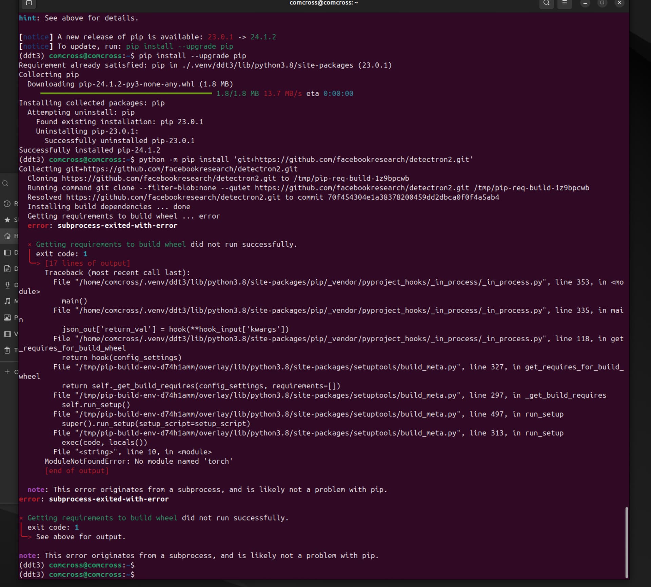Open Starred in Files sidebar

[7, 220]
